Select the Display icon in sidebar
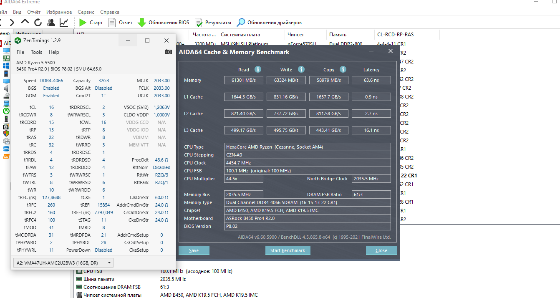Screen dimensions: 560x298 (x=6, y=81)
